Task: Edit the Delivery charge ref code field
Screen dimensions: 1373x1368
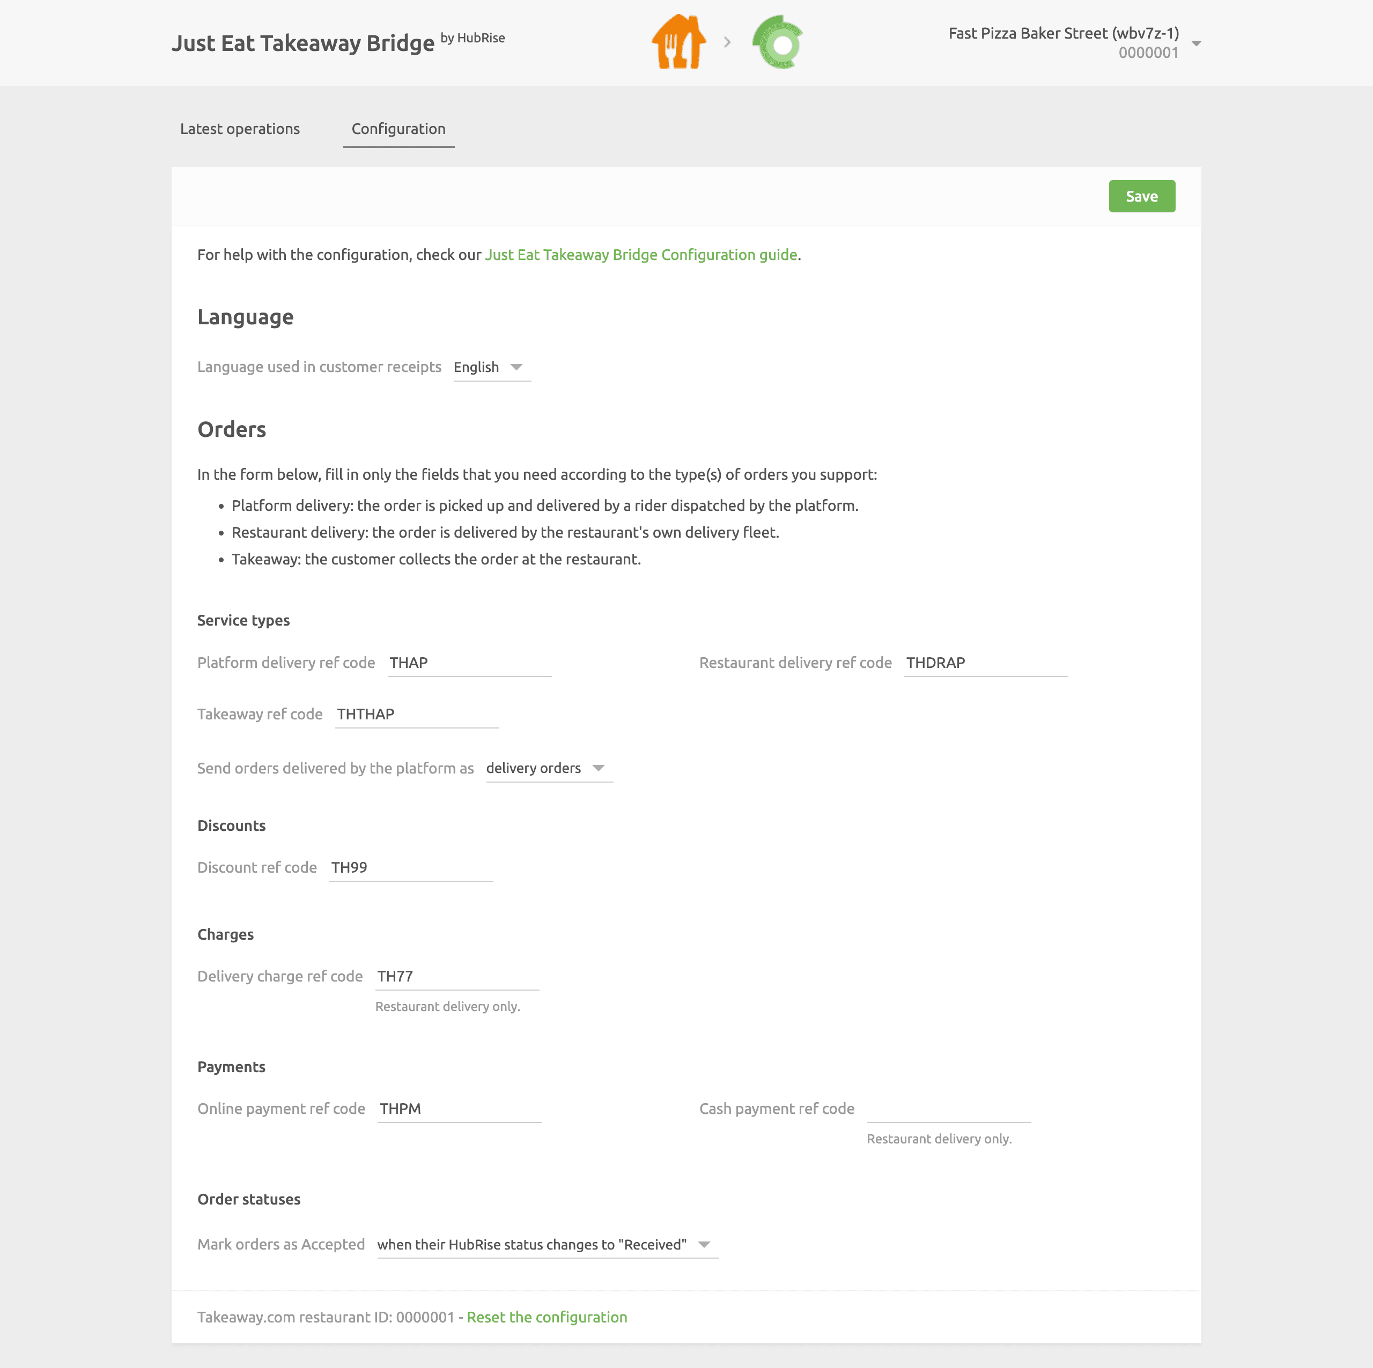Action: 456,976
